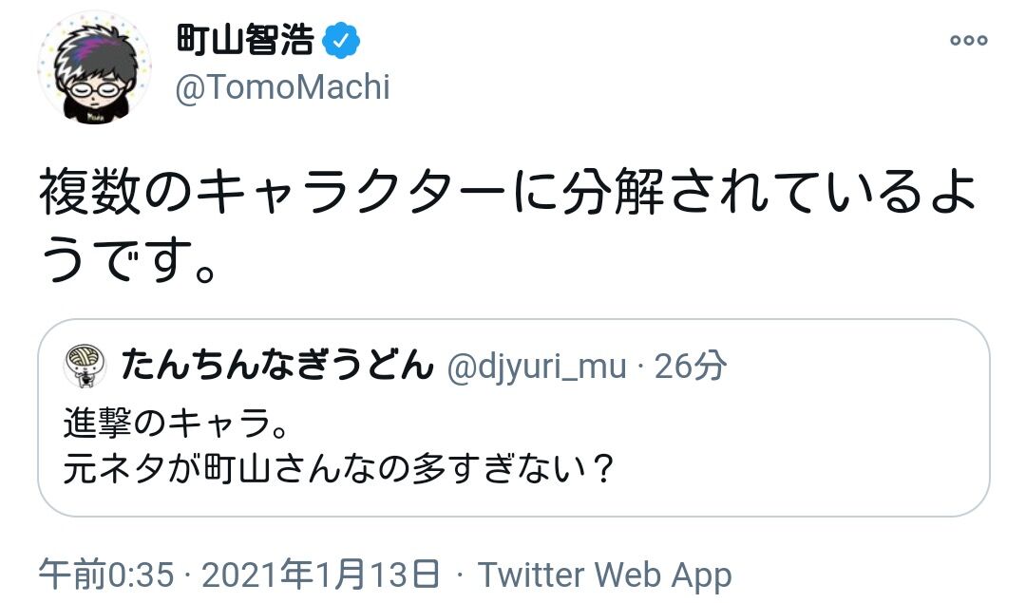
Task: Click the 2021年1月13日 date link
Action: [x=321, y=575]
